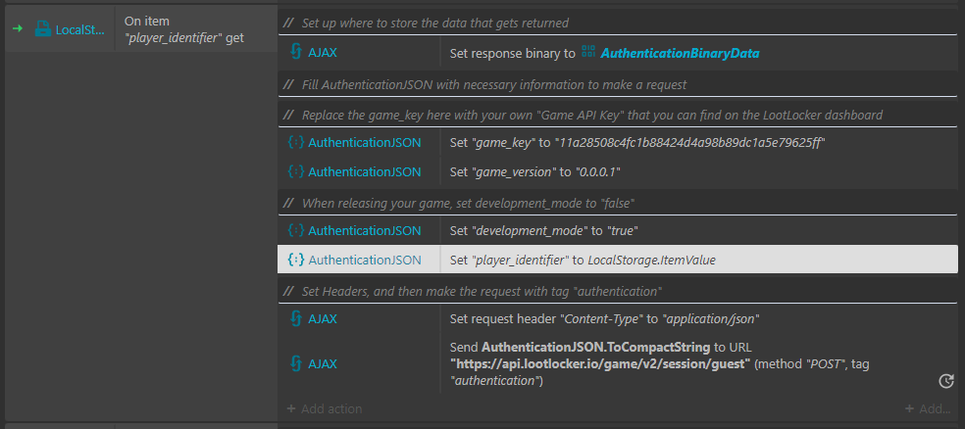This screenshot has width=965, height=429.
Task: Click the green event arrow icon
Action: (x=18, y=28)
